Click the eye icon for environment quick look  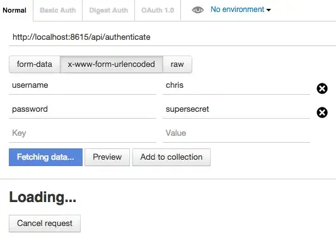[x=197, y=10]
